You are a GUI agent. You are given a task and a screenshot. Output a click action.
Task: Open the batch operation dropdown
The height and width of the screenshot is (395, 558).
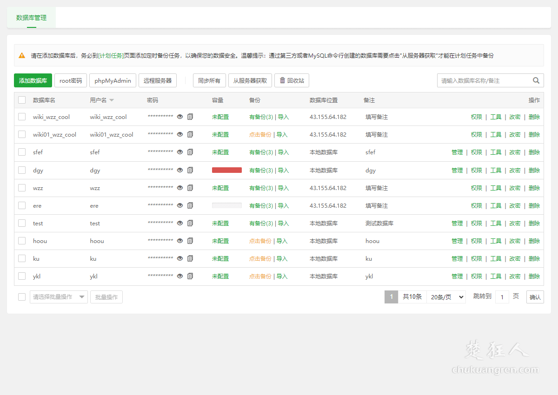[x=59, y=297]
